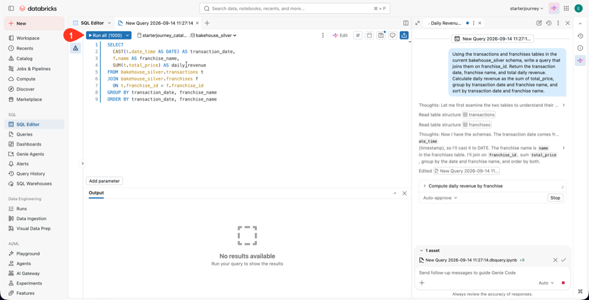Accept the asset changes with the checkmark
The width and height of the screenshot is (589, 300).
[x=564, y=260]
